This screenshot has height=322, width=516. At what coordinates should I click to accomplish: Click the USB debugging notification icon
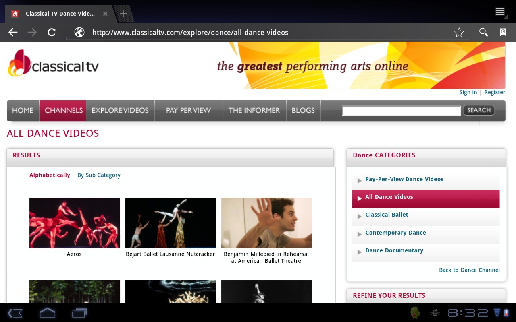(x=435, y=313)
